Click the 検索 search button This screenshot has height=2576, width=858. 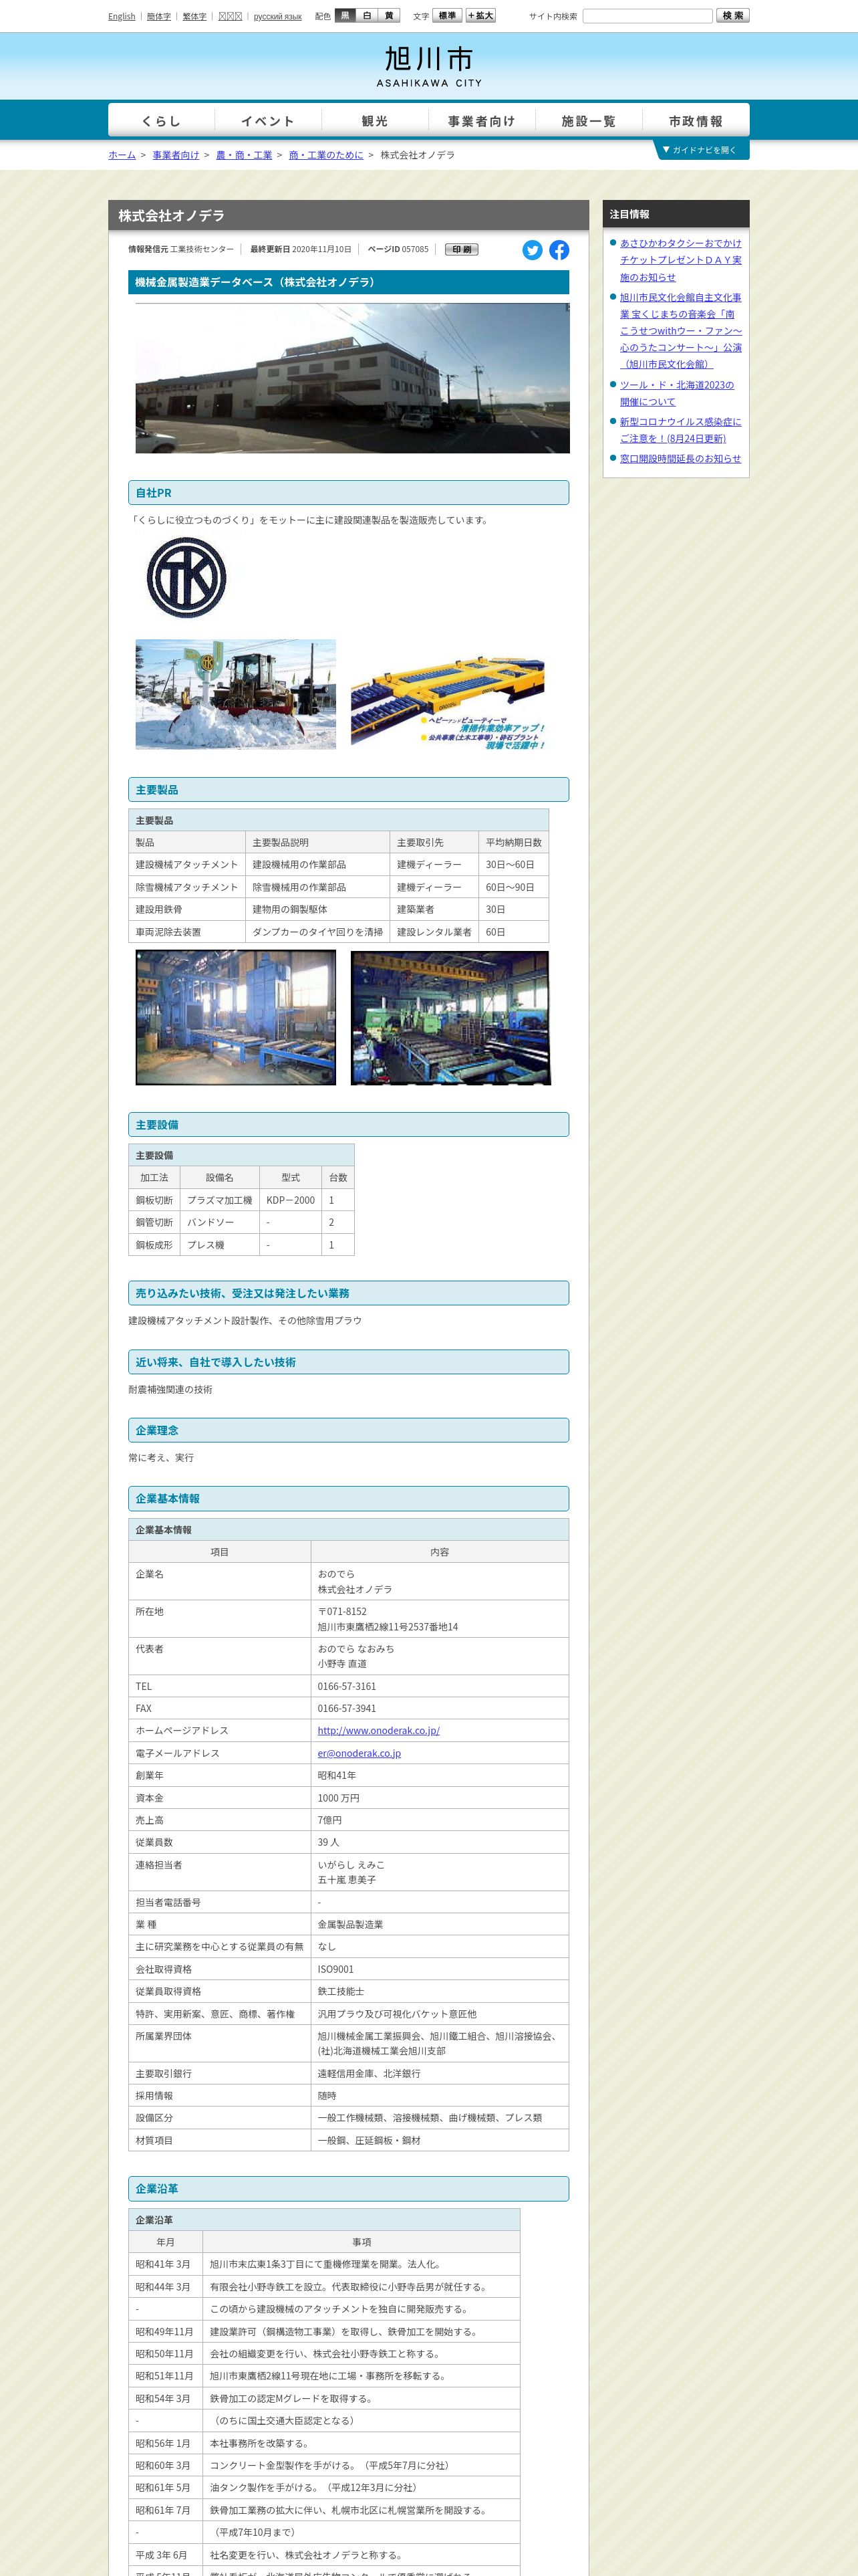tap(732, 16)
